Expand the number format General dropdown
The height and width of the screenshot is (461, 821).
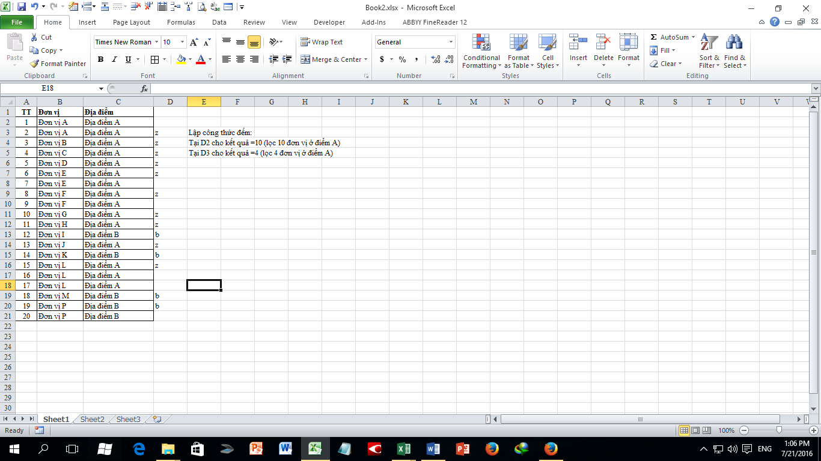[x=451, y=42]
